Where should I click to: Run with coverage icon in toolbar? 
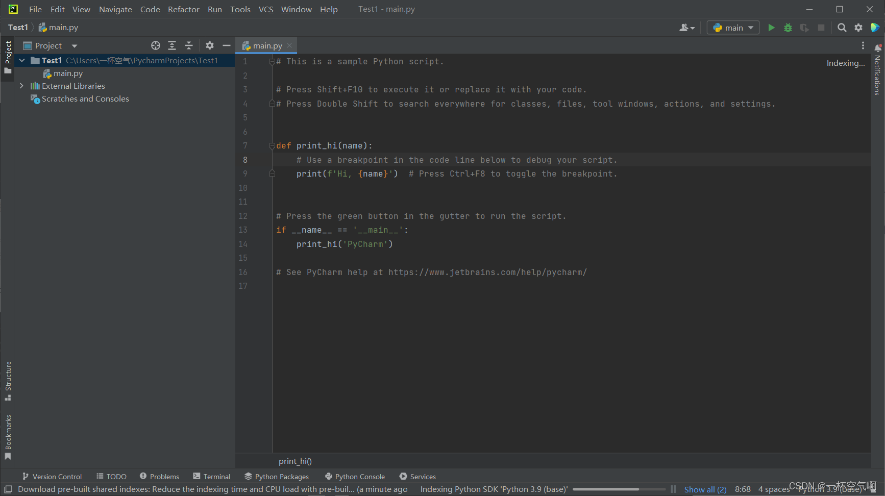[x=804, y=28]
